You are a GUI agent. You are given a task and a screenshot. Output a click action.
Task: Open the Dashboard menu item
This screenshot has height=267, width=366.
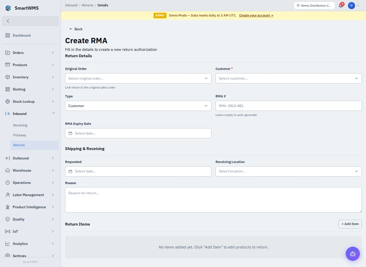coord(30,35)
